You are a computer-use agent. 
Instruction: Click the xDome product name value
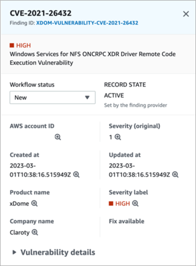[19, 203]
